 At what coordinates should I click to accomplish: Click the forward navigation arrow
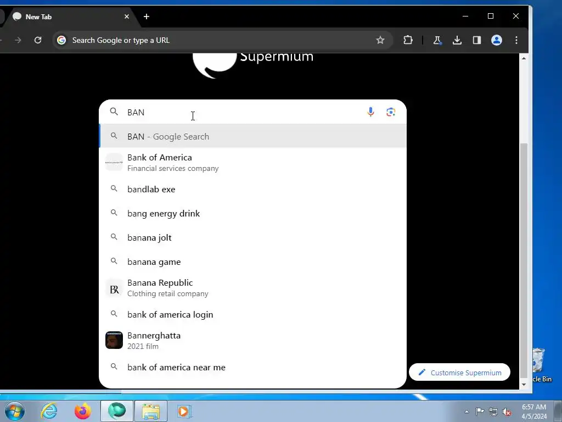(x=18, y=40)
